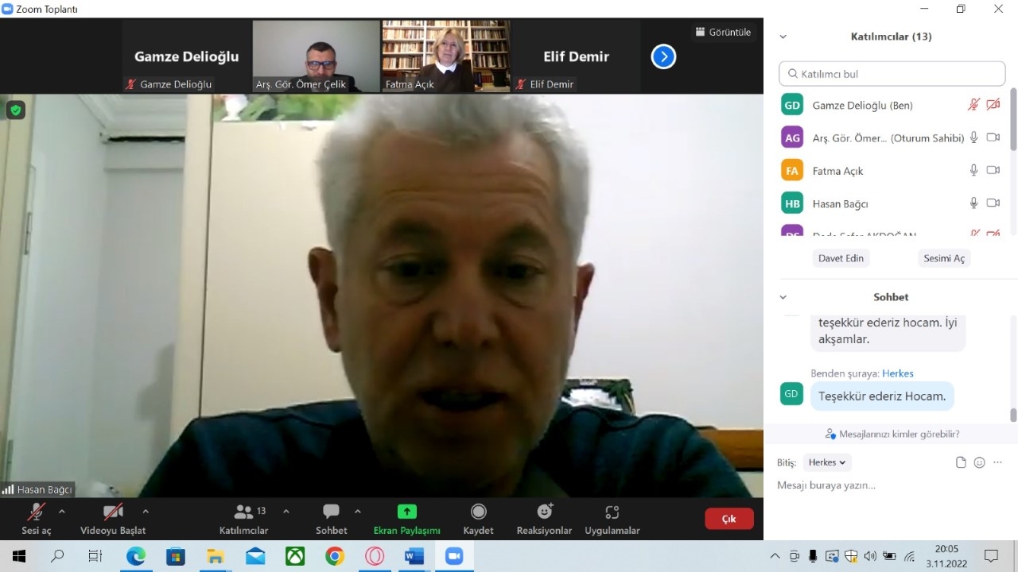Image resolution: width=1018 pixels, height=572 pixels.
Task: Click the GD avatar in participants list
Action: click(x=792, y=105)
